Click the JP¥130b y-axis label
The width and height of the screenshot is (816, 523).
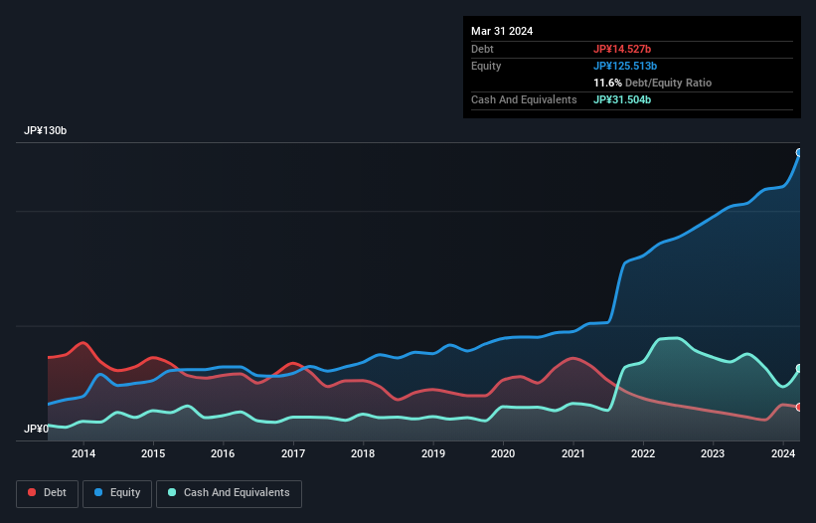(x=46, y=130)
